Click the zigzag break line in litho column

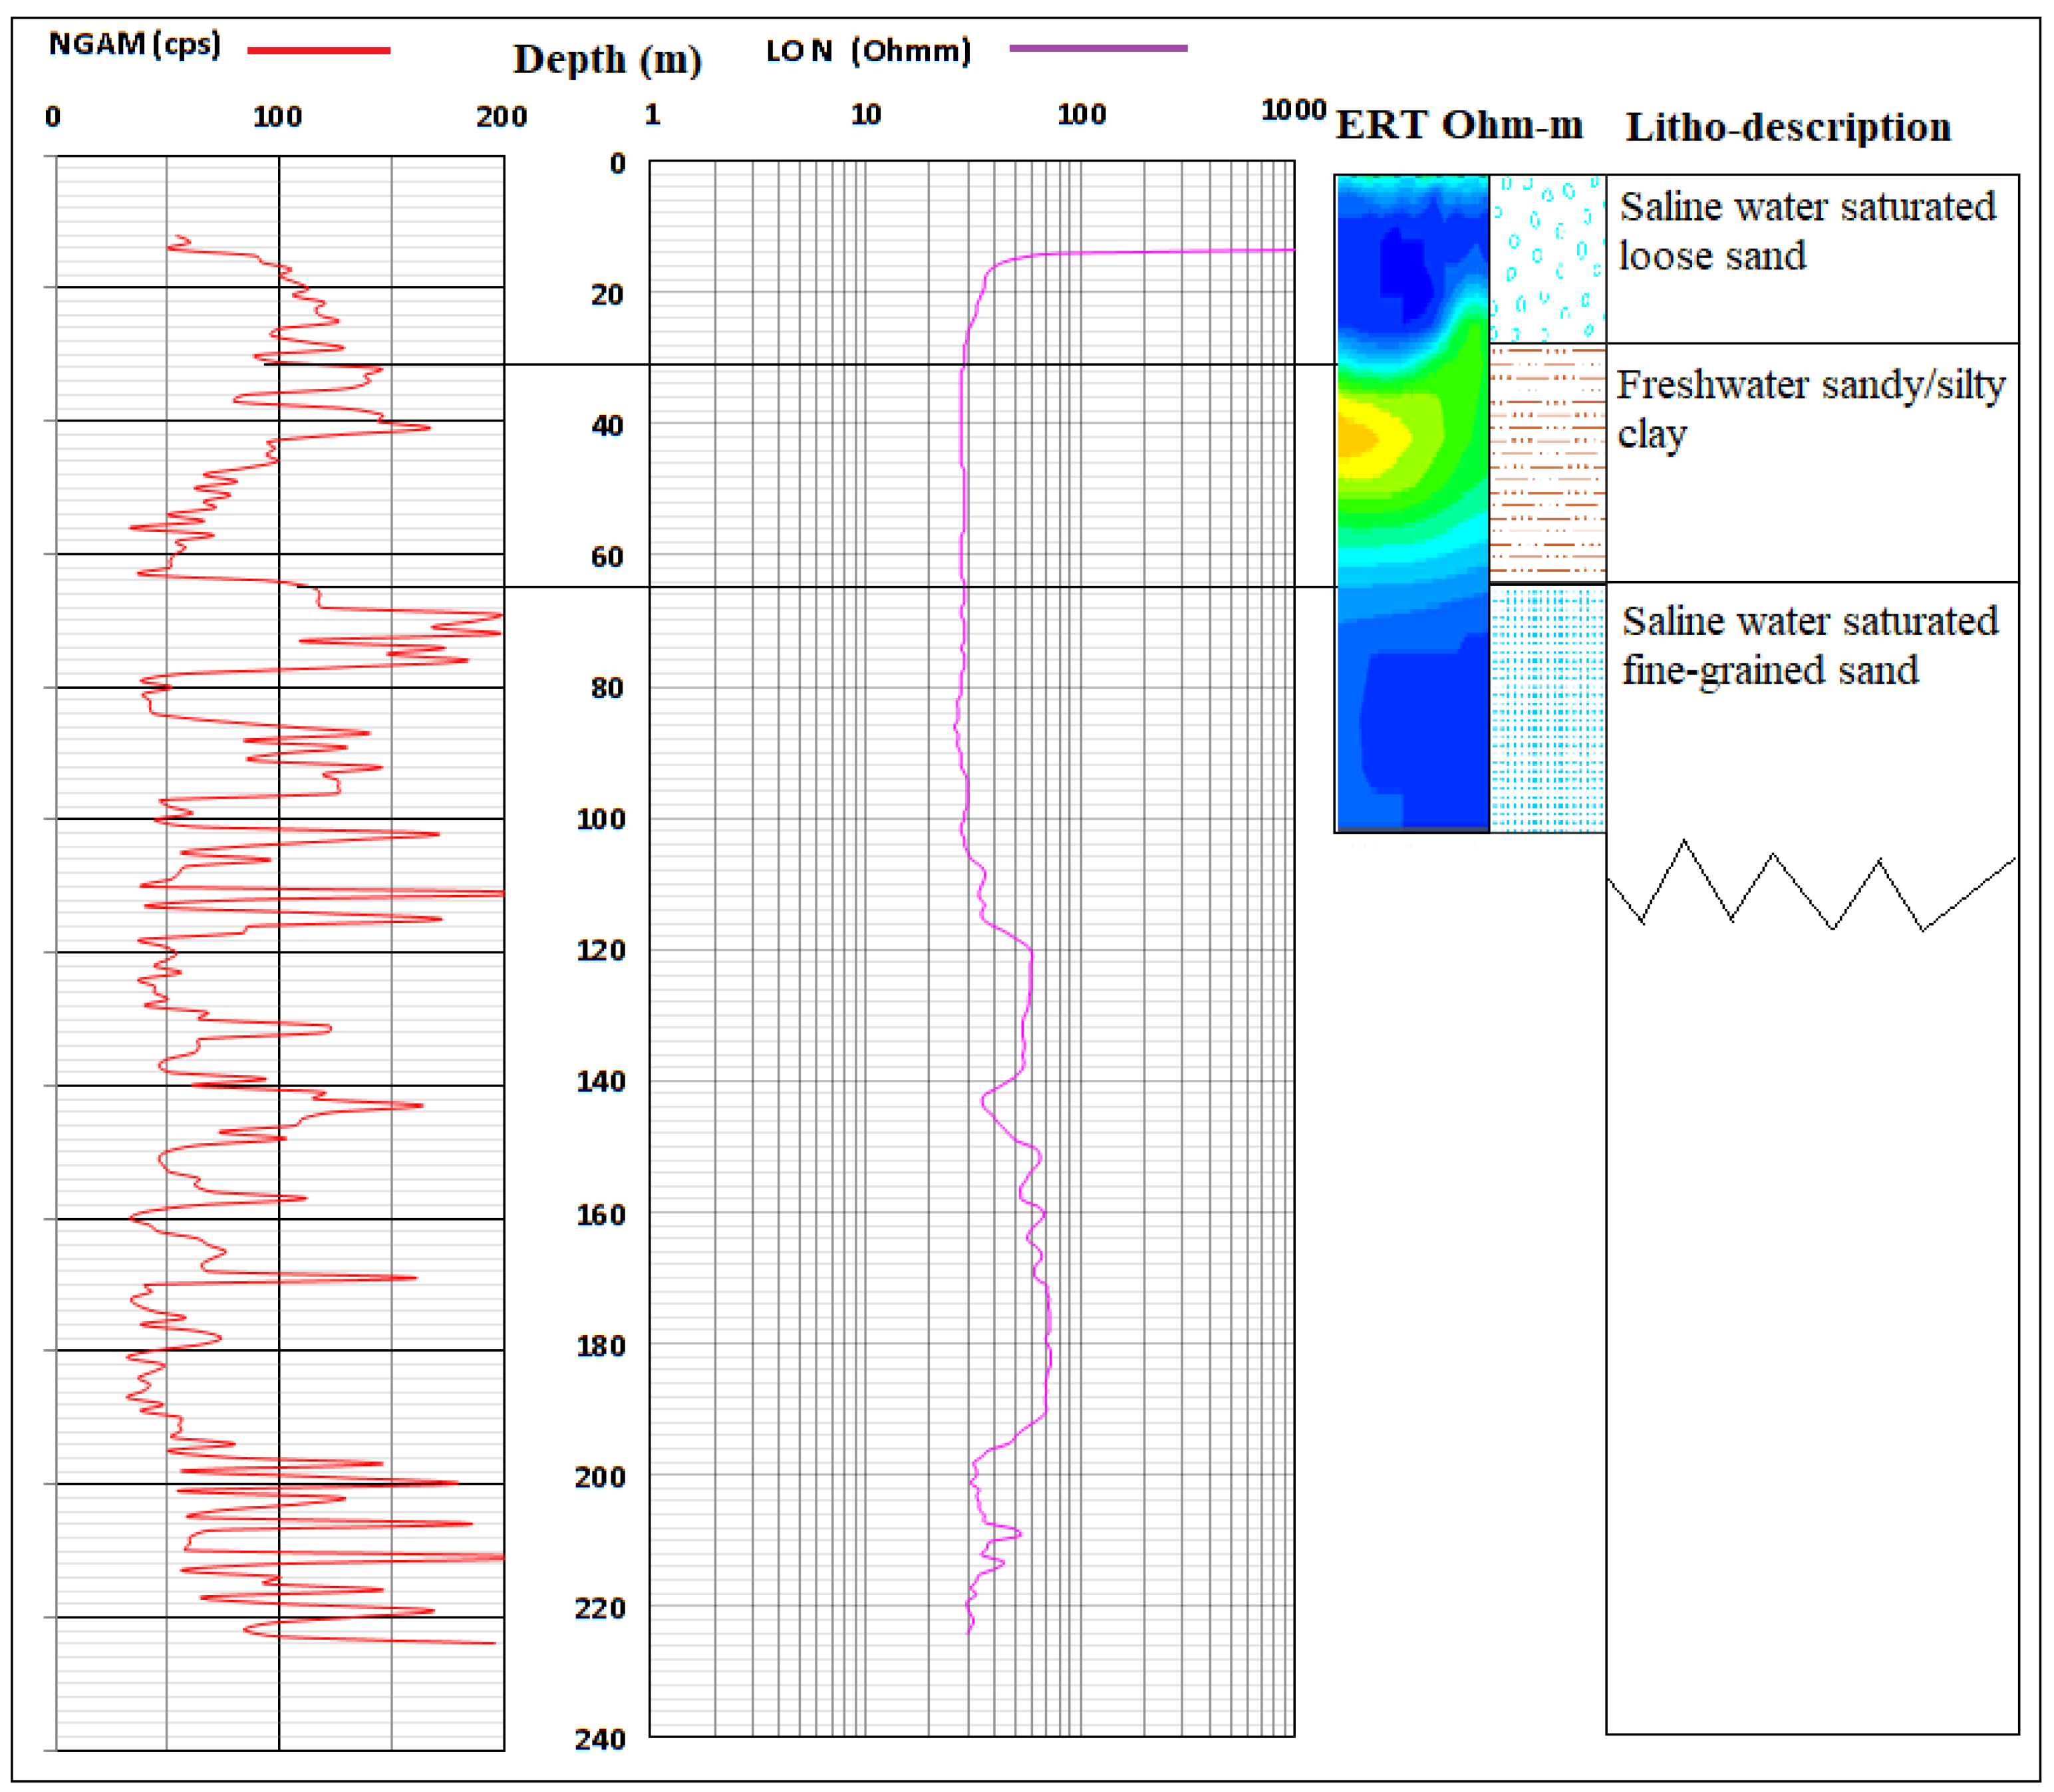(1811, 886)
